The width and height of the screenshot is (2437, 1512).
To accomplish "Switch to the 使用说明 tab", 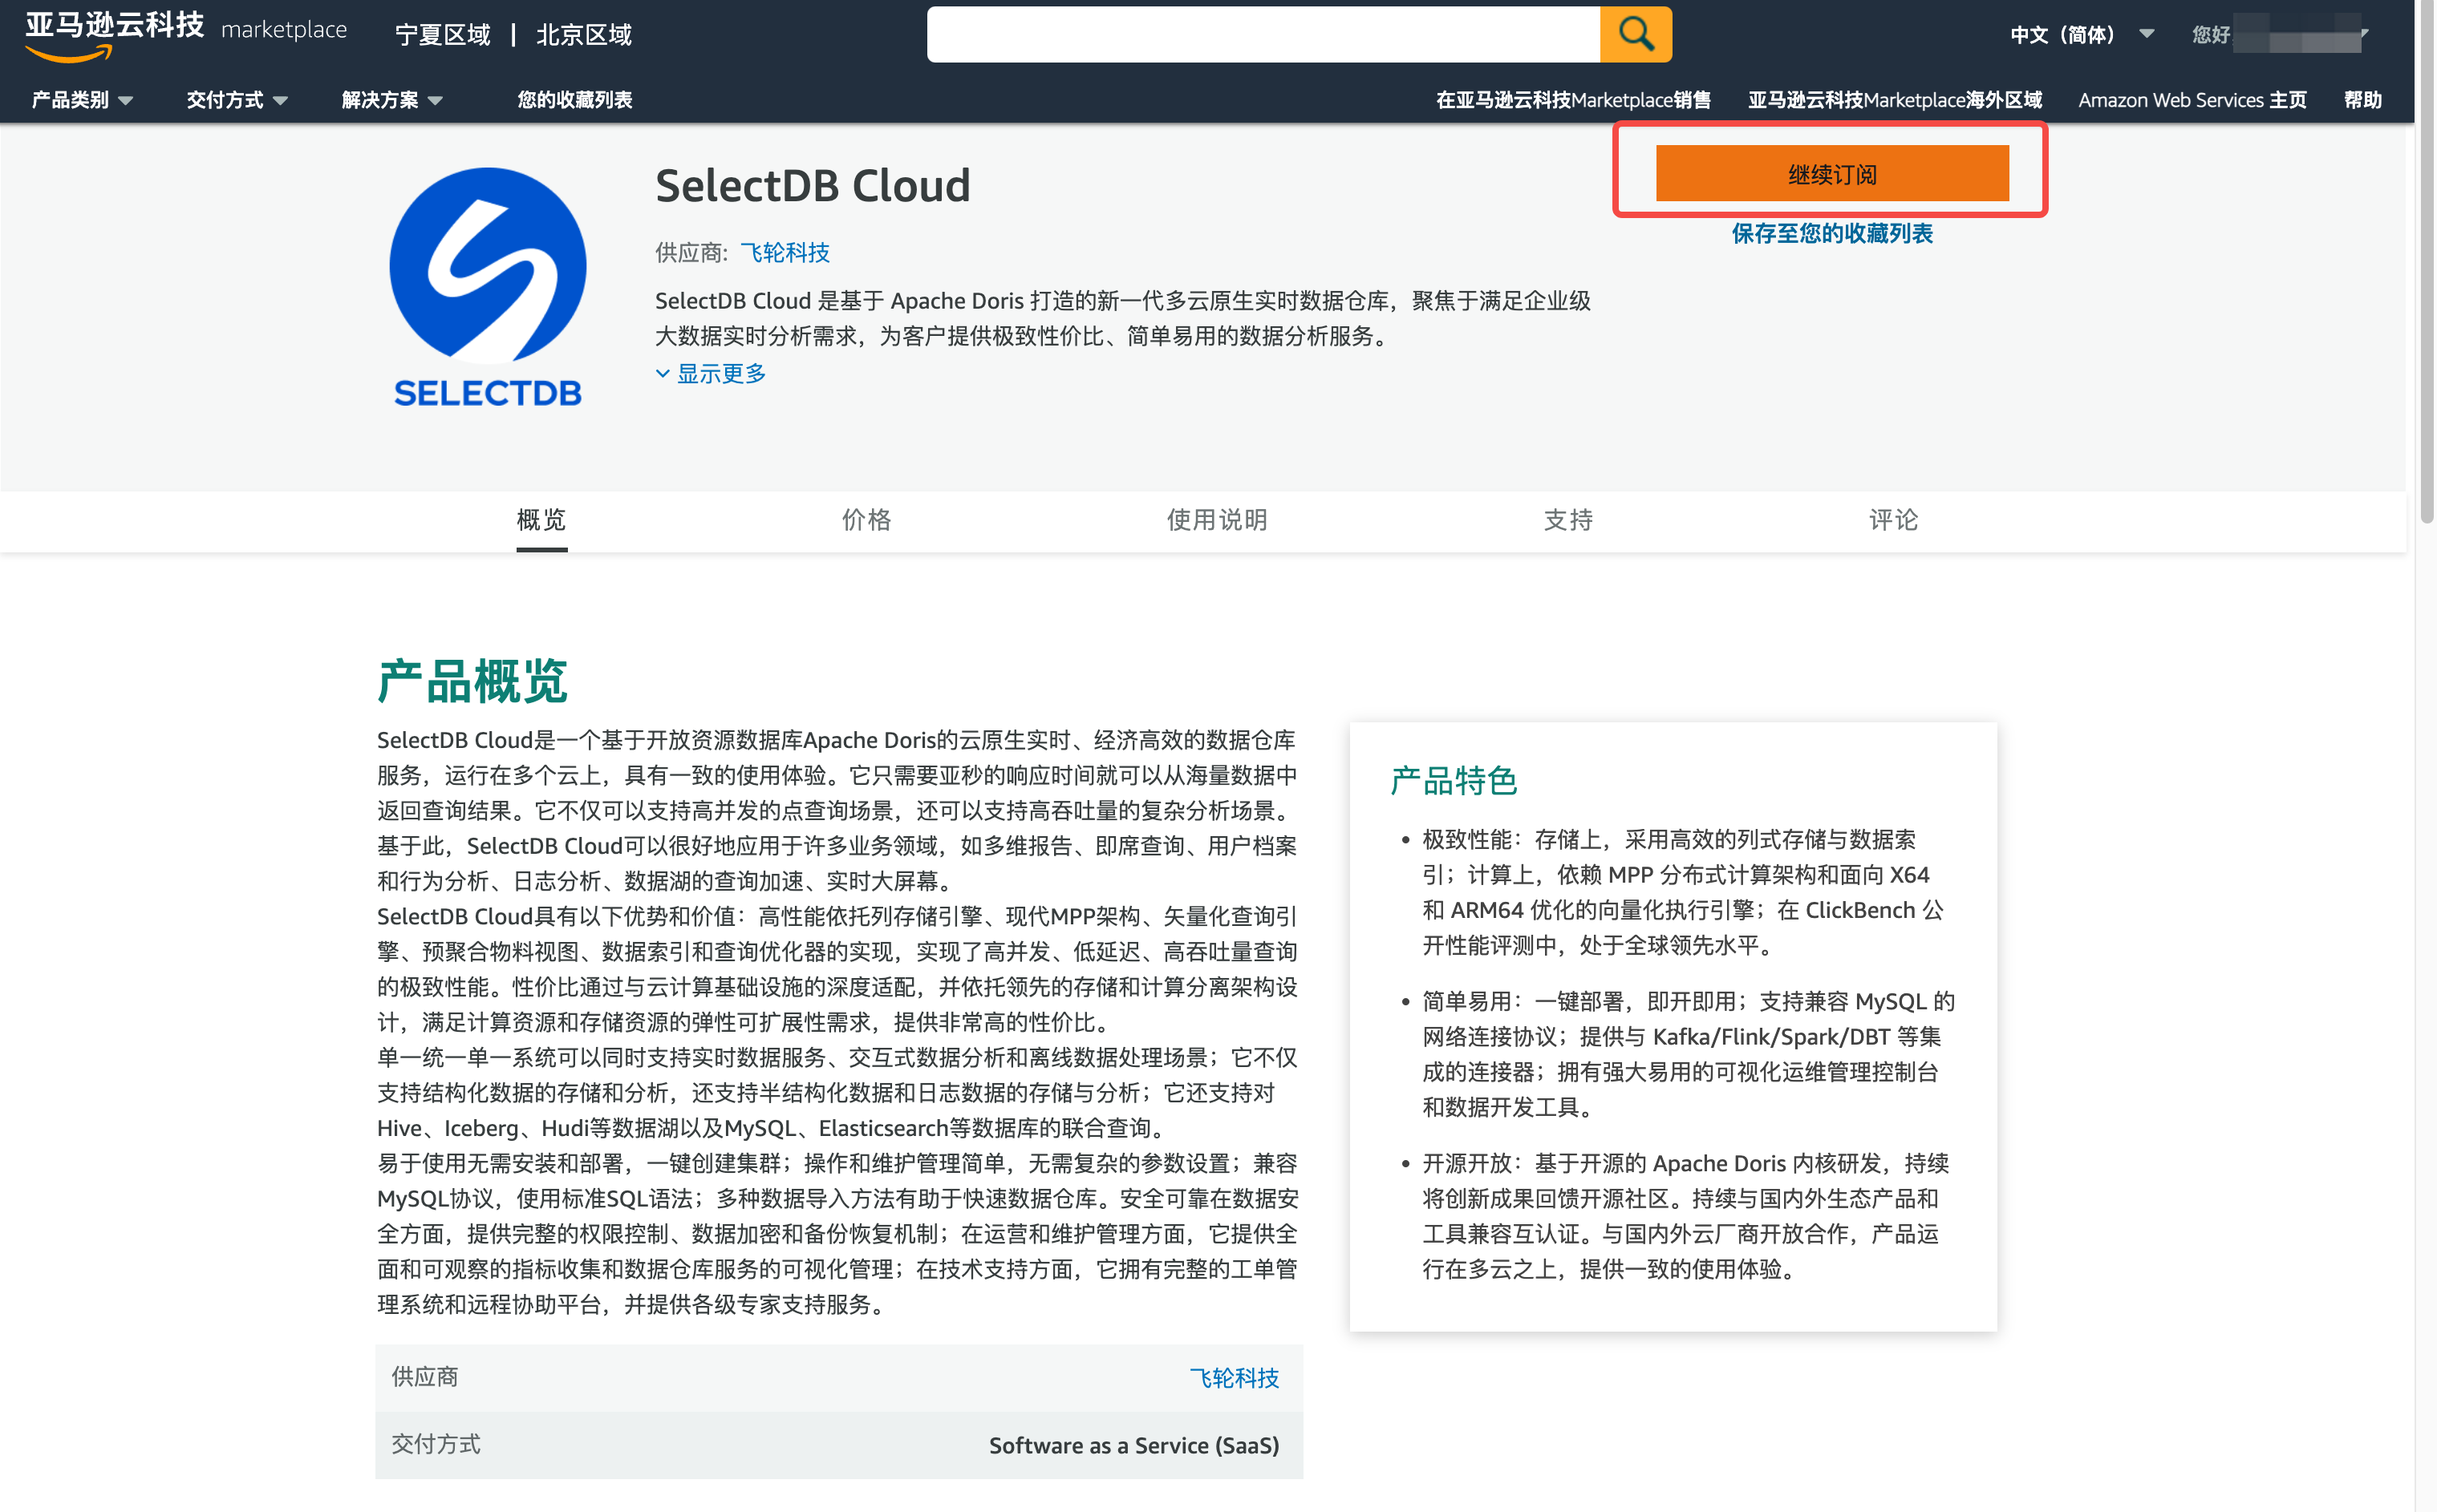I will point(1217,520).
